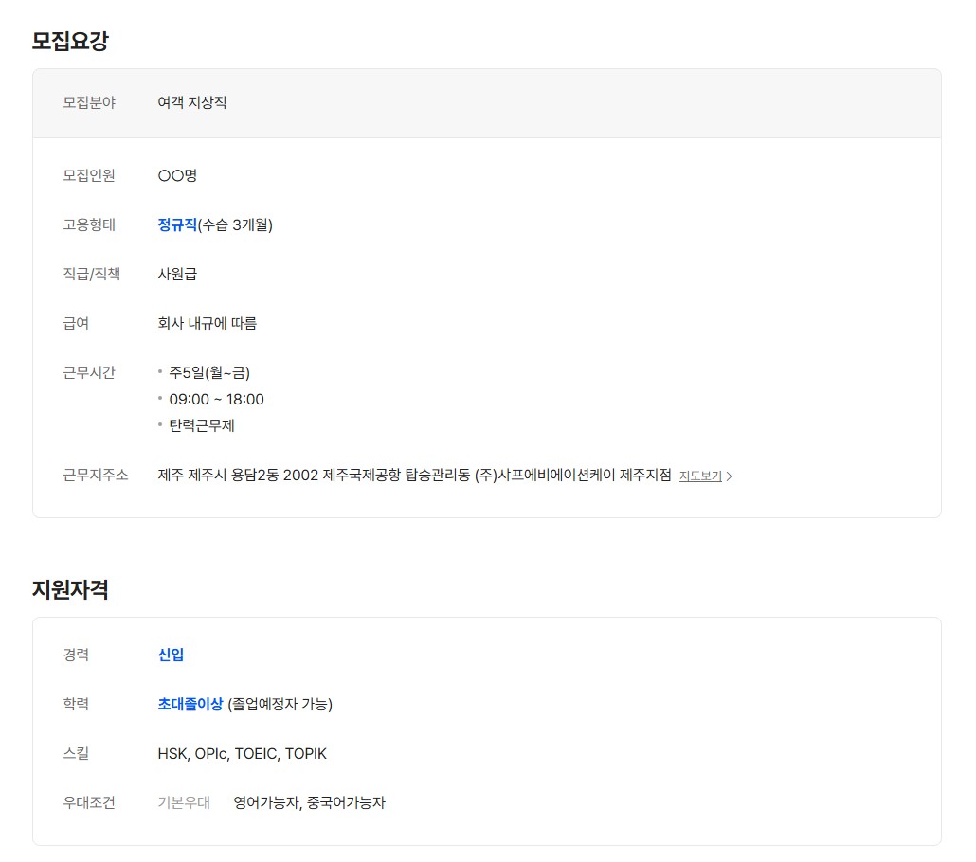Click the 탄력근무제 bullet item
Screen dimensions: 976x862
(x=202, y=425)
